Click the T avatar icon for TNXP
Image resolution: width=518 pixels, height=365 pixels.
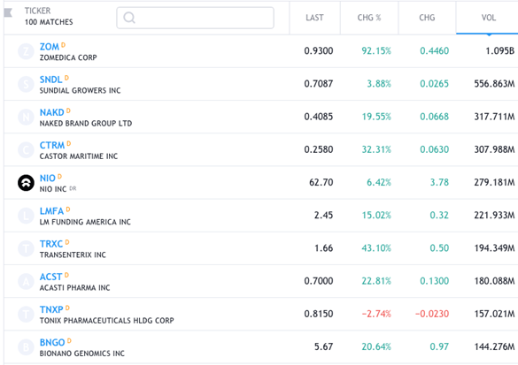[26, 315]
